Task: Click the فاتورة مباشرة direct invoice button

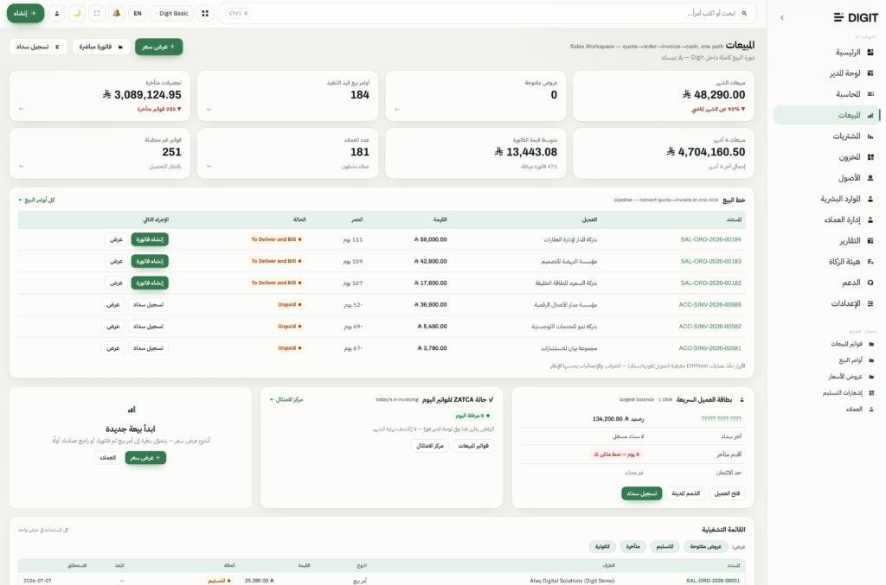Action: (x=101, y=47)
